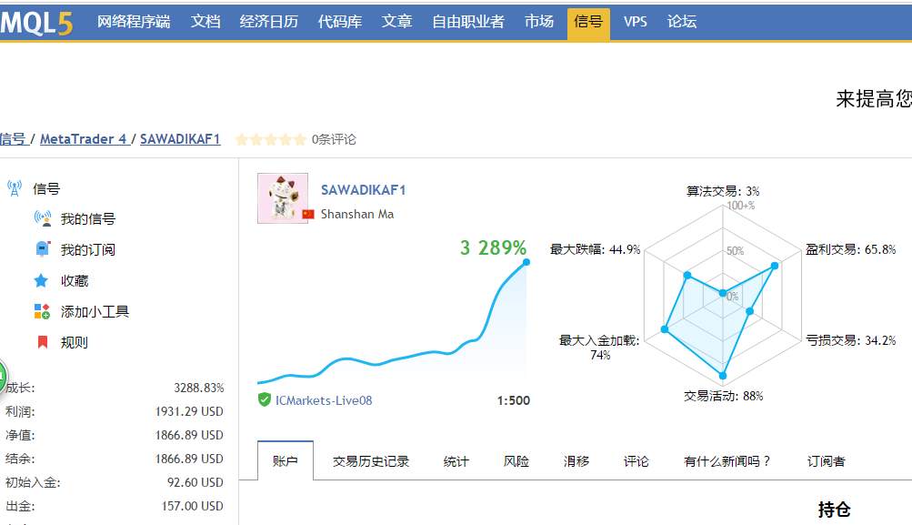Click the 持仓 heading

tap(834, 510)
